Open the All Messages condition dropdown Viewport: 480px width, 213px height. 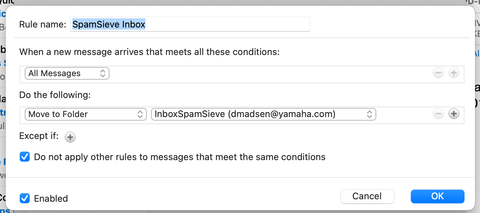tap(67, 73)
